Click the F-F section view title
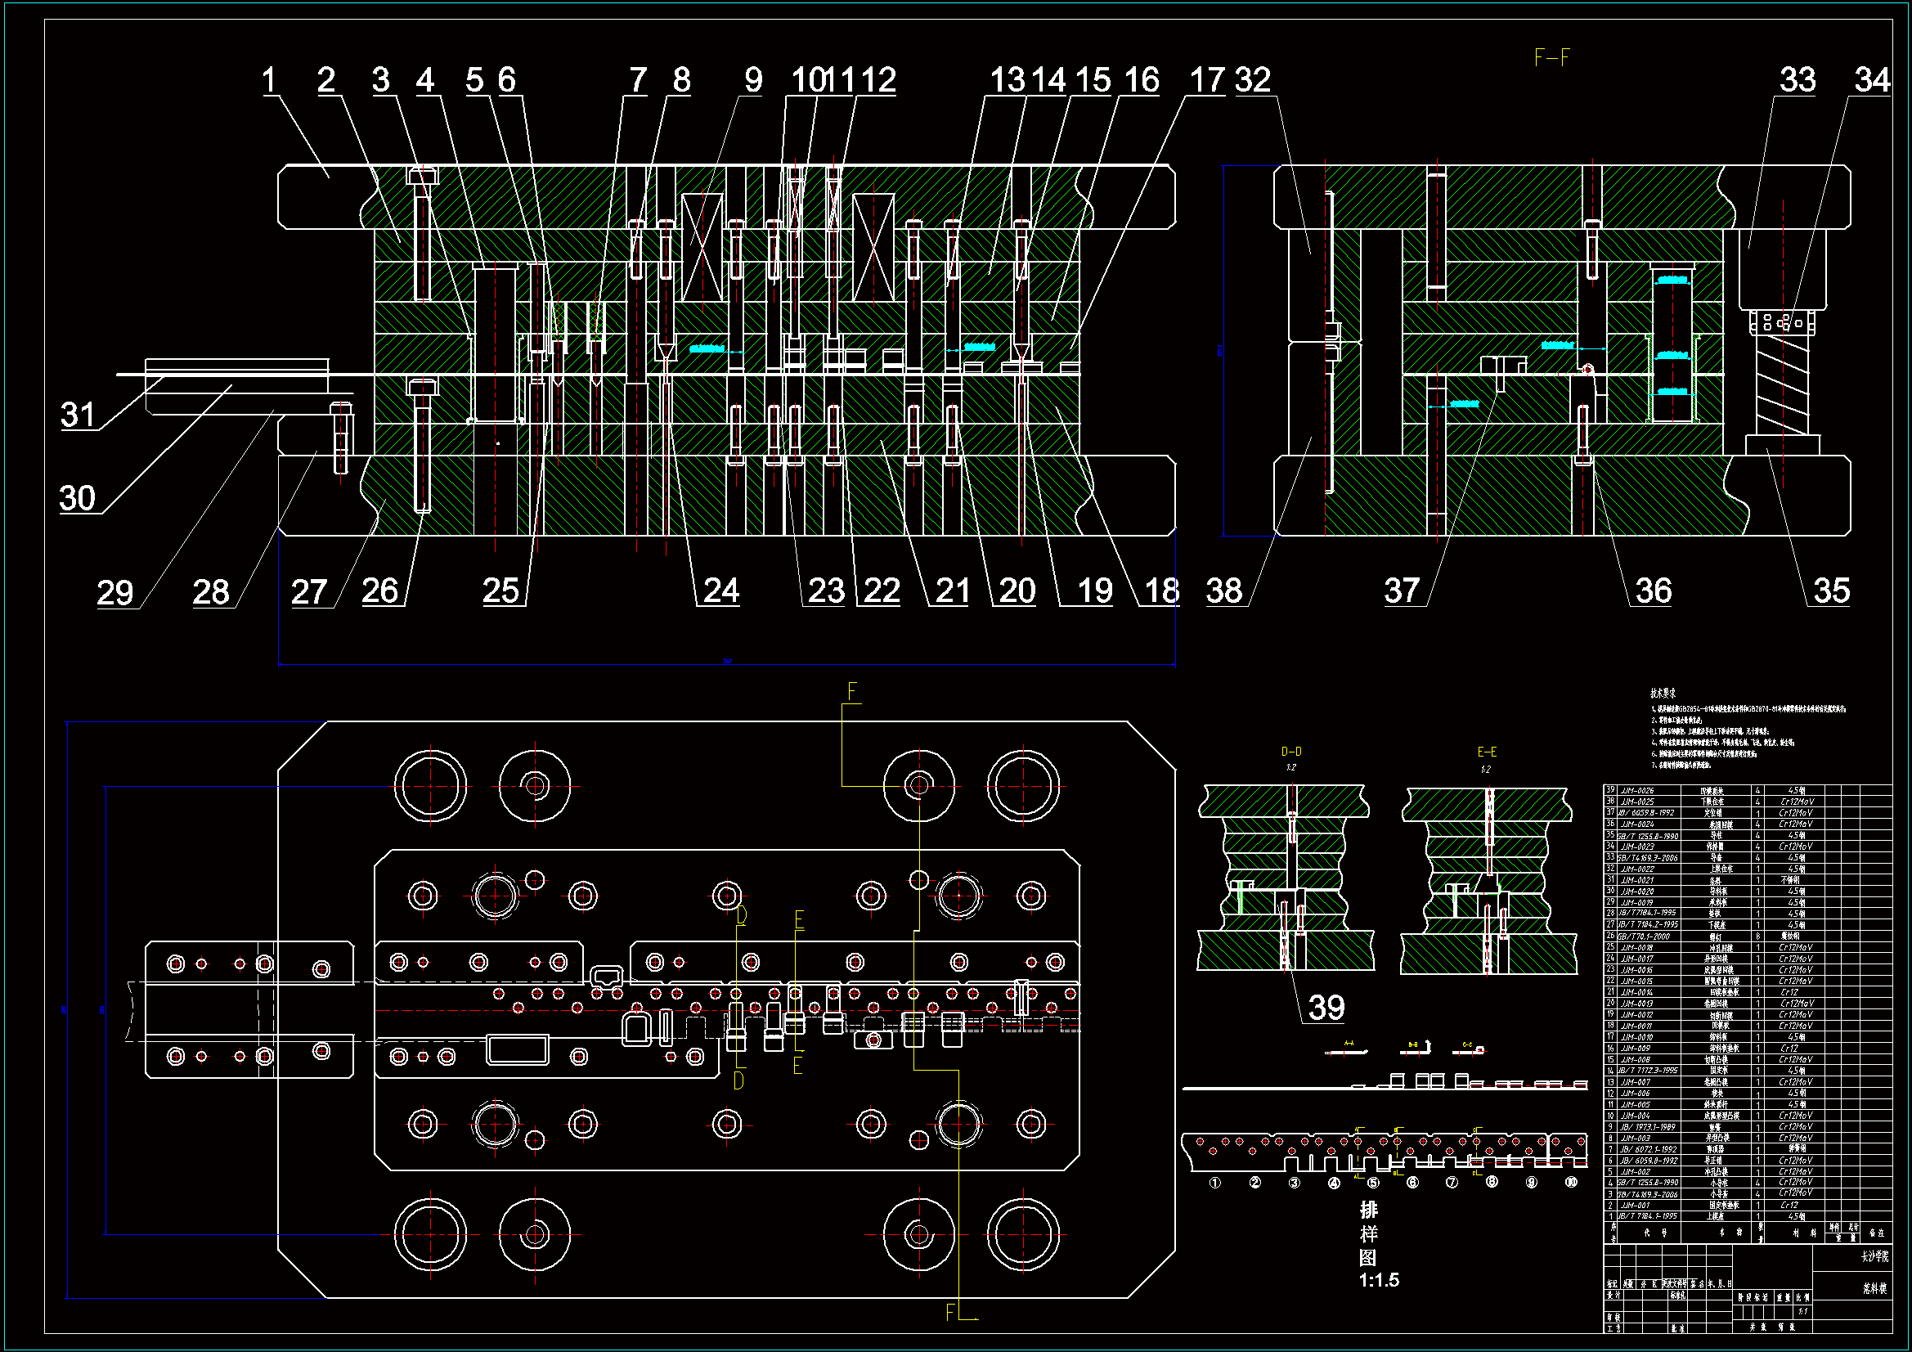The width and height of the screenshot is (1912, 1352). pyautogui.click(x=1551, y=57)
